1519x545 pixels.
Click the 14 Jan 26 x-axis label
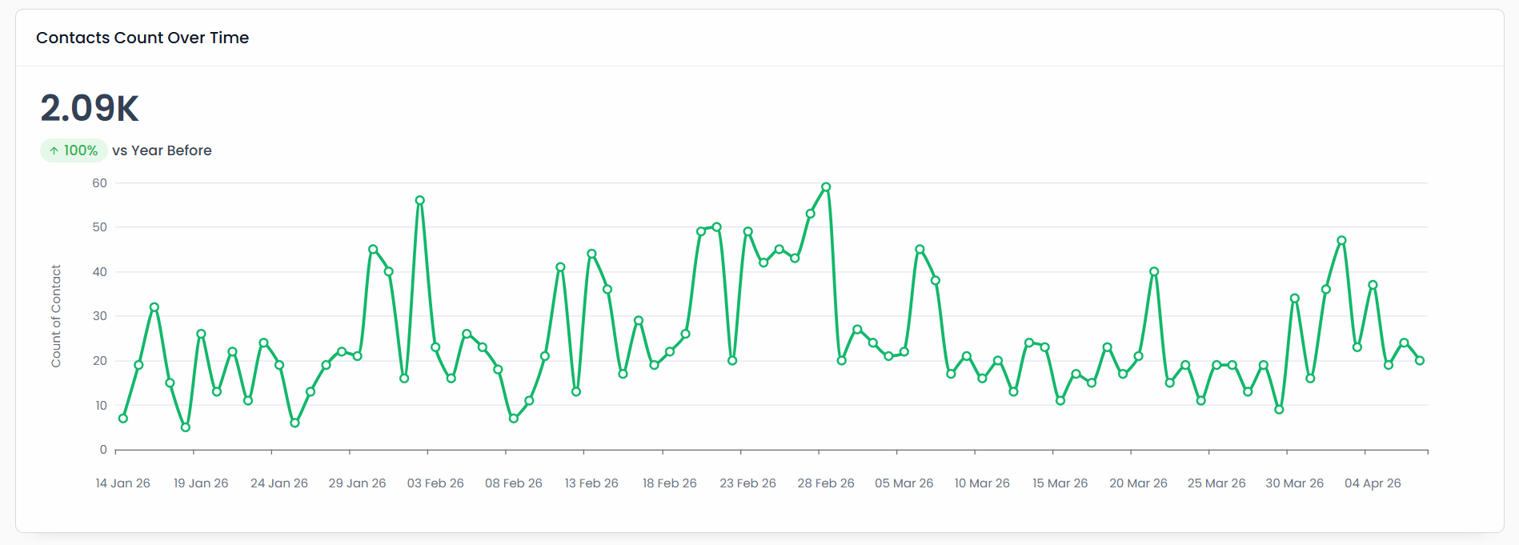(123, 483)
